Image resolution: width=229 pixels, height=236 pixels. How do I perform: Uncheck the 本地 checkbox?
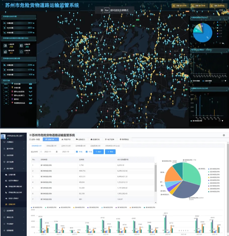point(77,152)
